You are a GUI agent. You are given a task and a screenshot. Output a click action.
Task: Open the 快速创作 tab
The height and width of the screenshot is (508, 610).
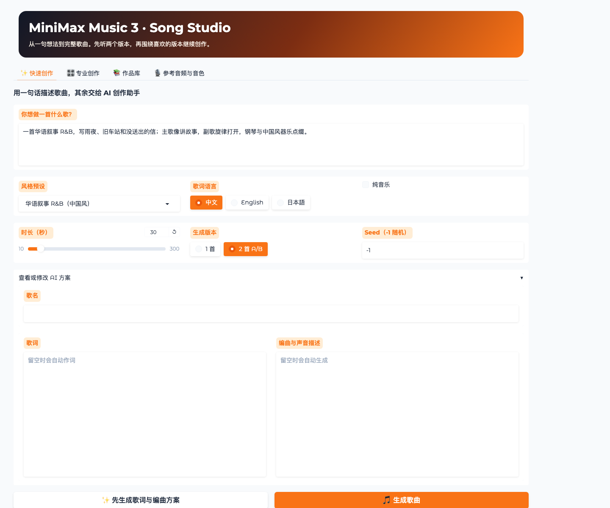(37, 73)
